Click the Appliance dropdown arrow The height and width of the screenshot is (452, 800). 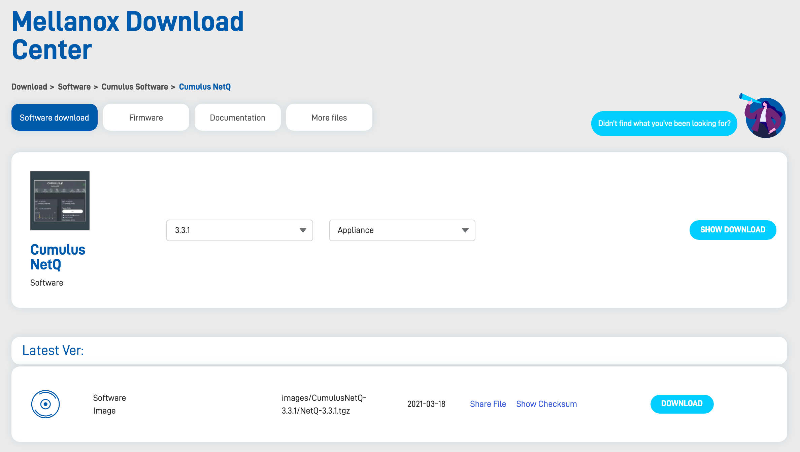click(465, 230)
